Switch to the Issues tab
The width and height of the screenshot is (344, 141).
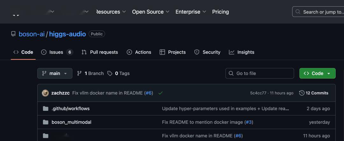click(x=57, y=52)
